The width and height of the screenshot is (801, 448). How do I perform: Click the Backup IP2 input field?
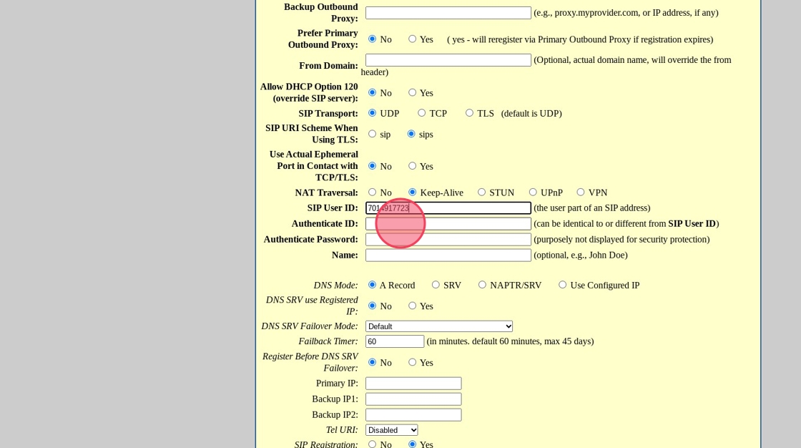click(413, 415)
